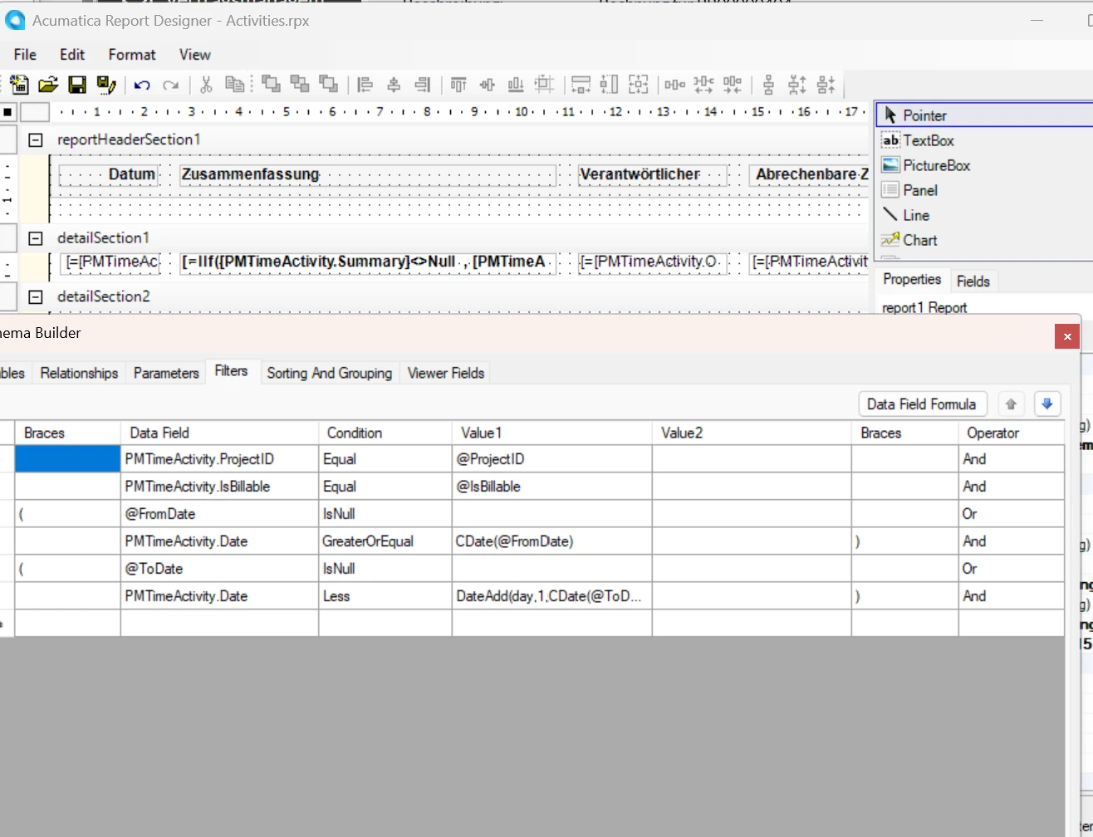Click the @IsBillable value cell

(552, 487)
